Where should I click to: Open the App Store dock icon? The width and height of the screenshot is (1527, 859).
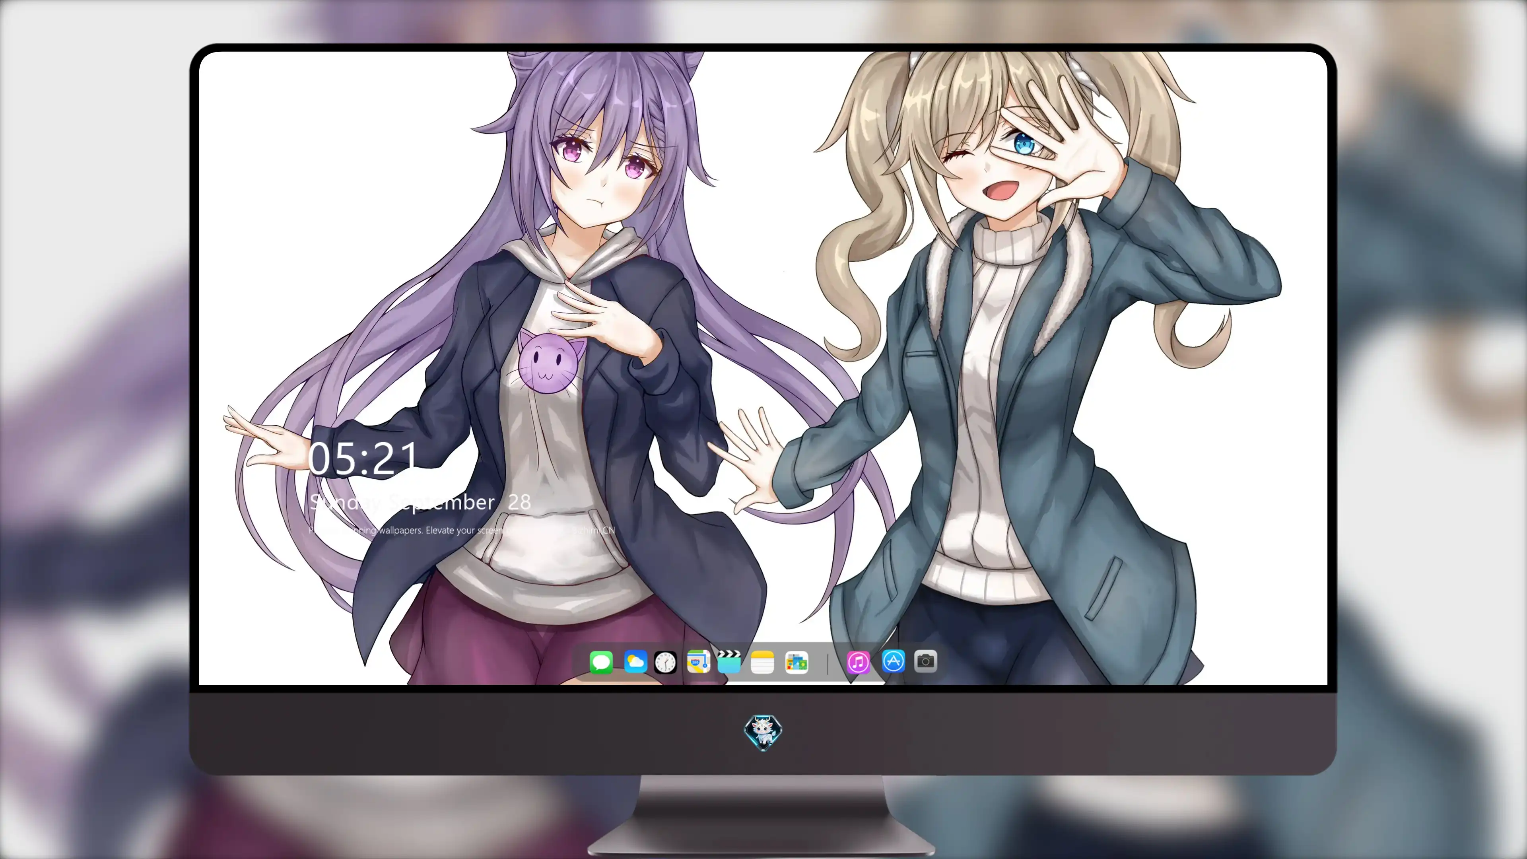tap(893, 661)
